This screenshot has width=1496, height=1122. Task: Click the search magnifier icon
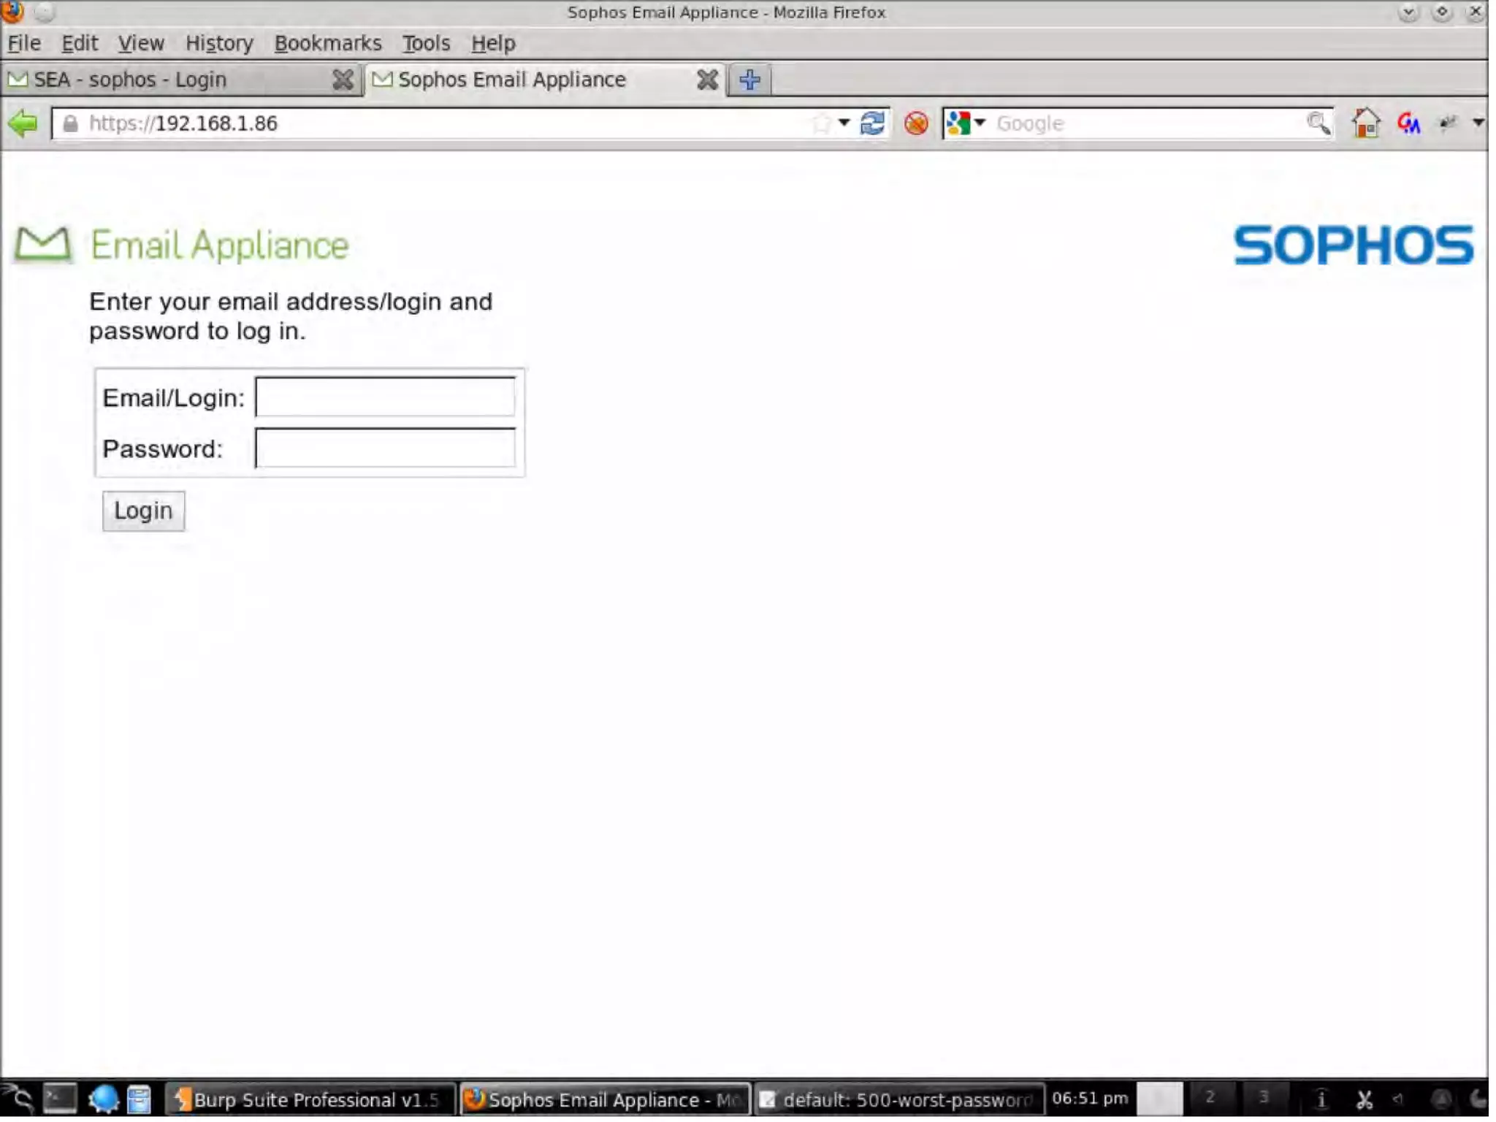pos(1318,123)
